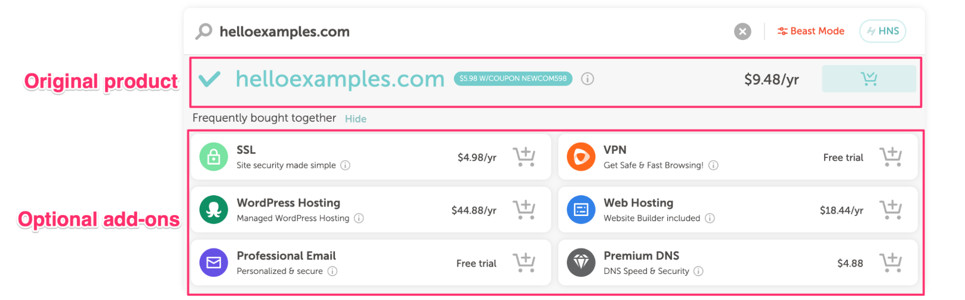This screenshot has width=965, height=300.
Task: Toggle the HNS option
Action: [x=882, y=30]
